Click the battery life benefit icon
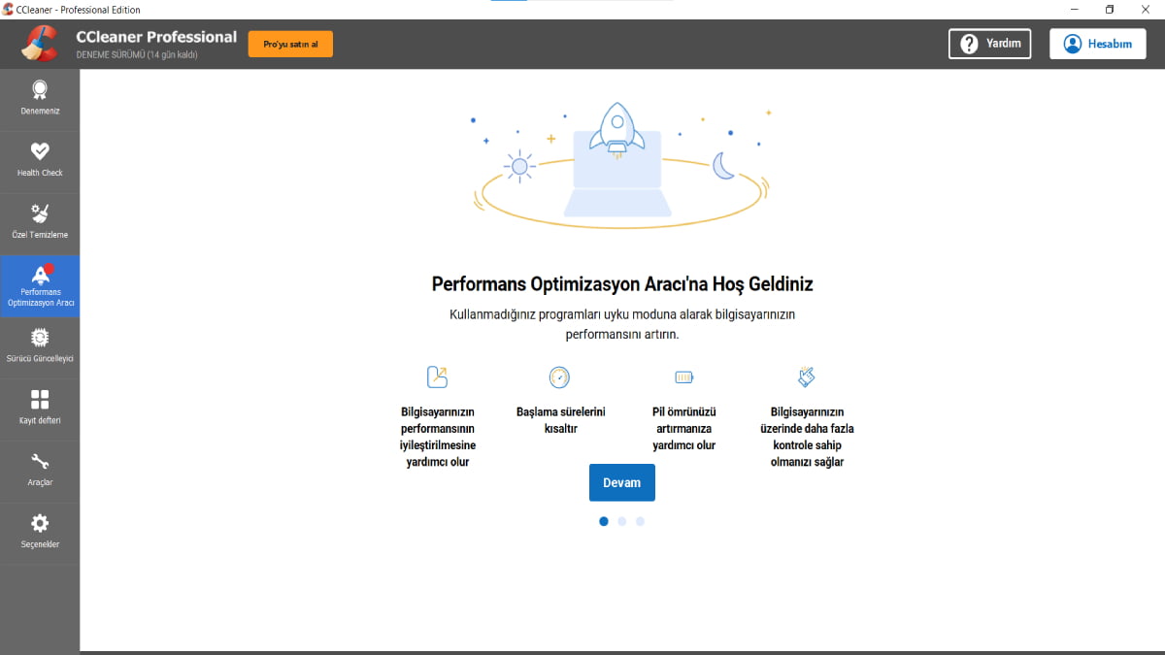The image size is (1165, 655). click(x=683, y=377)
